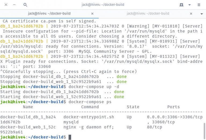Viewport: 206px width, 140px height.
Task: Click the cursor block at the last prompt
Action: pos(70,137)
